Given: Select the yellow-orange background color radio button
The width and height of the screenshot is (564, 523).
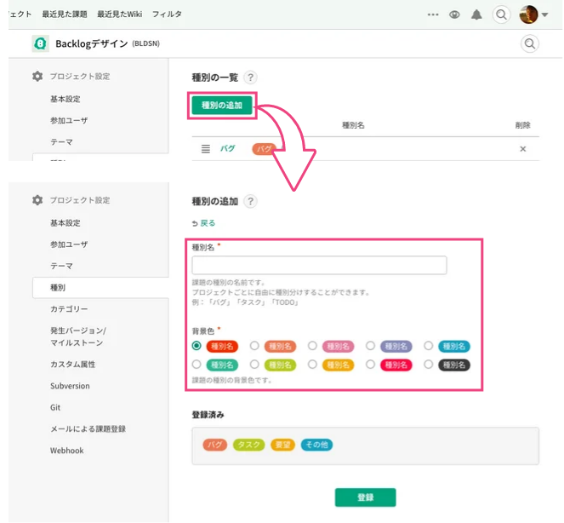Looking at the screenshot, I should 312,365.
